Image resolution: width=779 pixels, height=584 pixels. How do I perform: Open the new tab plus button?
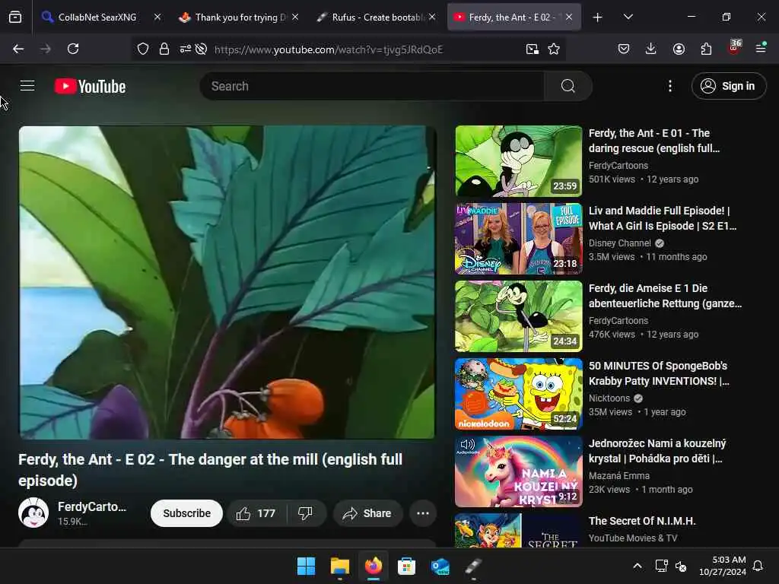(597, 17)
